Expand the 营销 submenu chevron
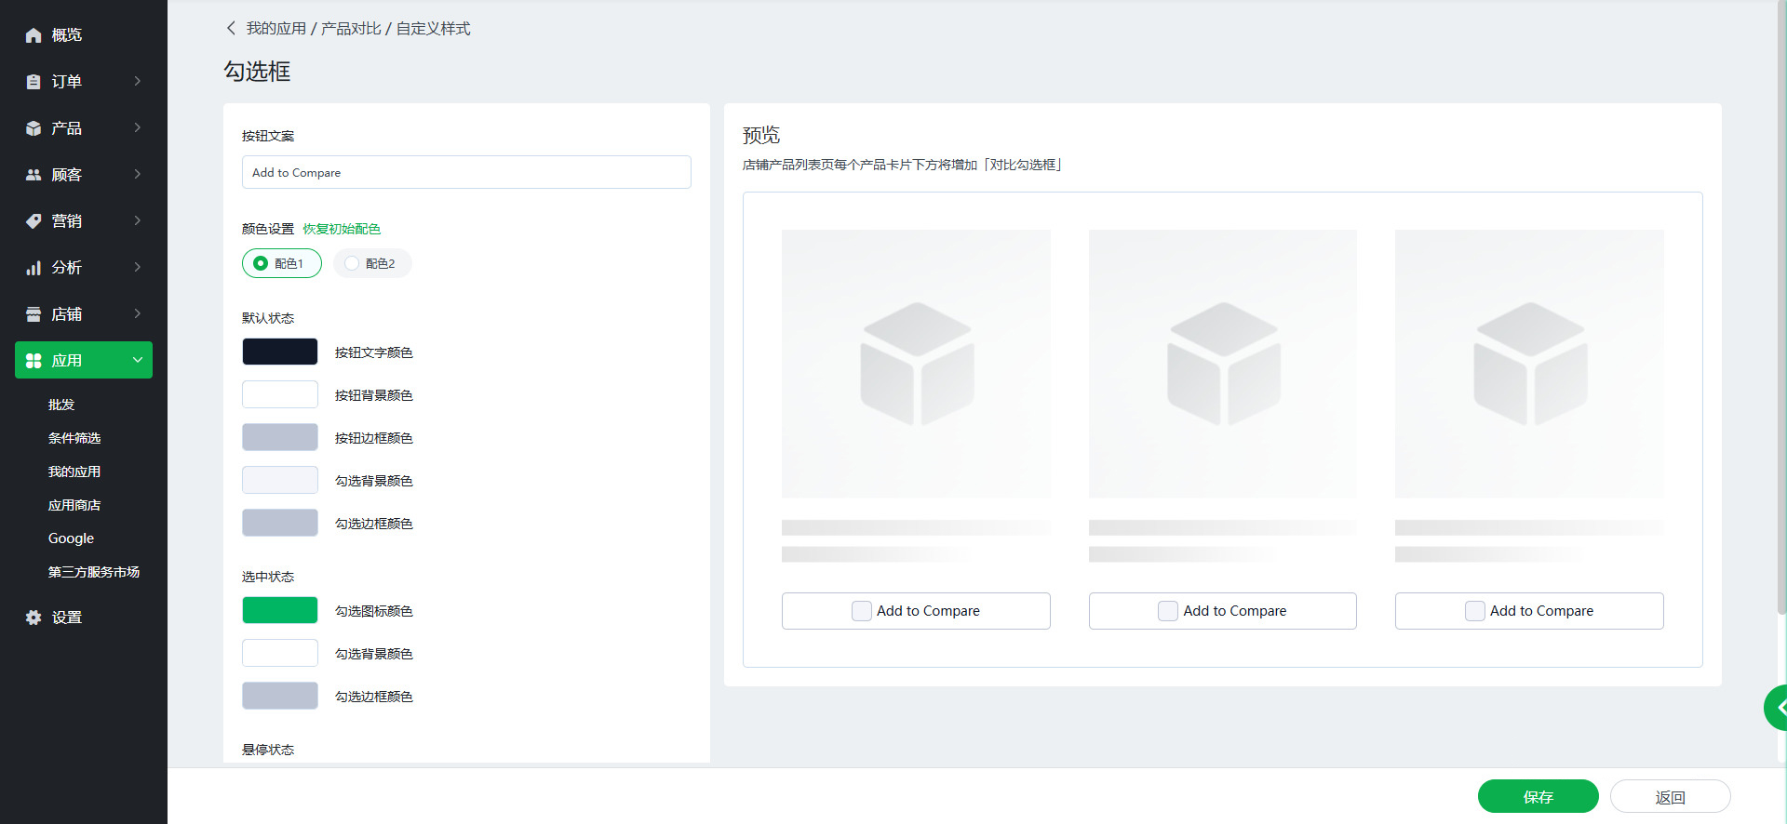 (138, 221)
